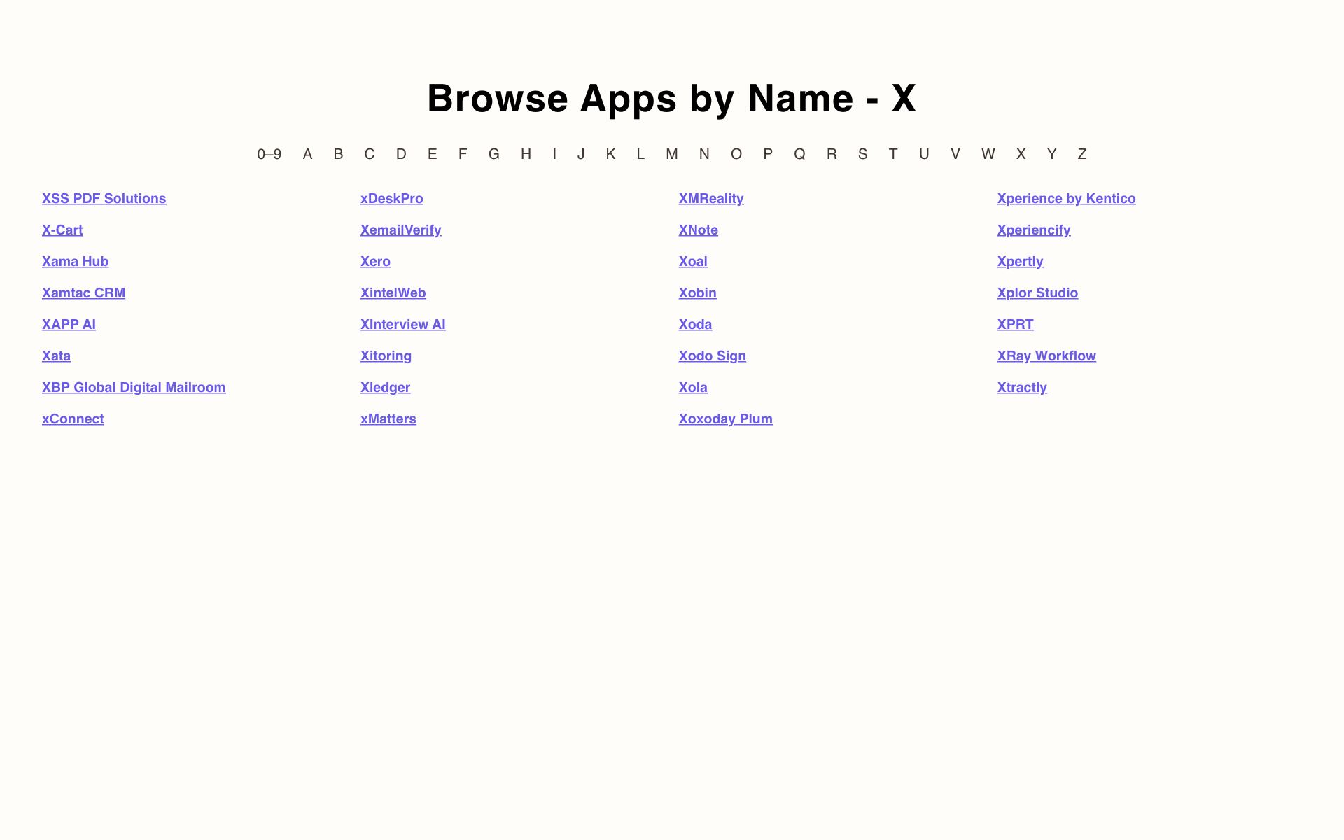This screenshot has width=1344, height=840.
Task: Browse apps starting with U
Action: [924, 154]
